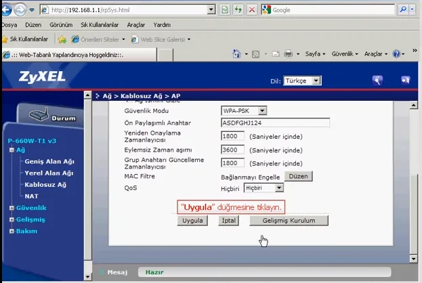Click the Sık Kullanılanlar favorites star button
The image size is (422, 283).
coord(25,39)
